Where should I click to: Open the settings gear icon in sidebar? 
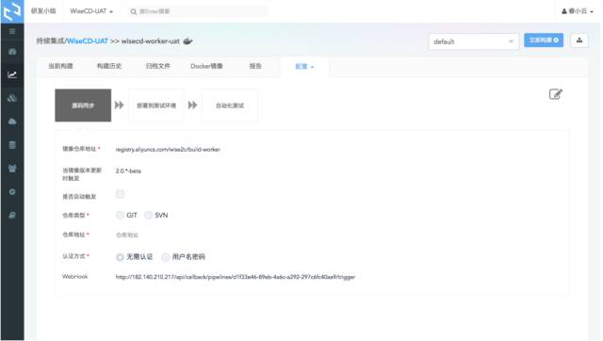[x=12, y=191]
